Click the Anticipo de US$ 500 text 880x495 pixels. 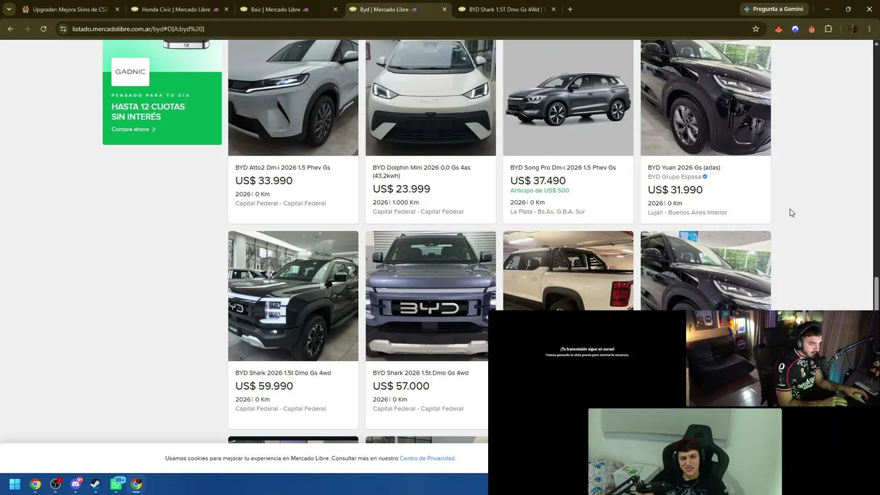pos(540,190)
